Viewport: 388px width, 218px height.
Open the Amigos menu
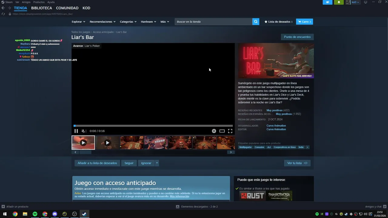[x=26, y=2]
